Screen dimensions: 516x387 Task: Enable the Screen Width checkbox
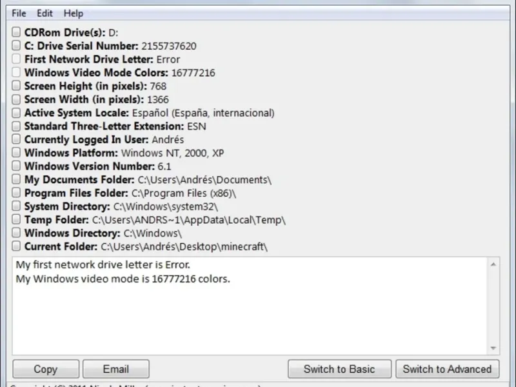click(16, 99)
